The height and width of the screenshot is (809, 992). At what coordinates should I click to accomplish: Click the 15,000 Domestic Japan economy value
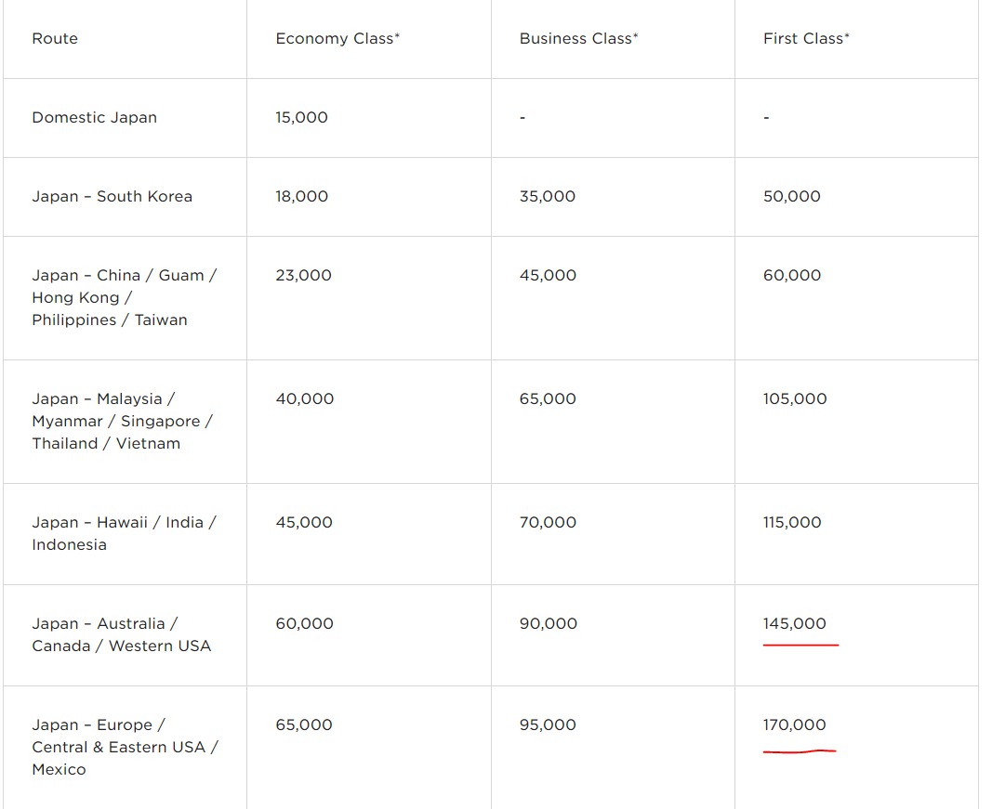tap(301, 118)
